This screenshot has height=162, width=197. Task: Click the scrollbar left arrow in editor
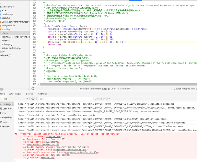39,84
